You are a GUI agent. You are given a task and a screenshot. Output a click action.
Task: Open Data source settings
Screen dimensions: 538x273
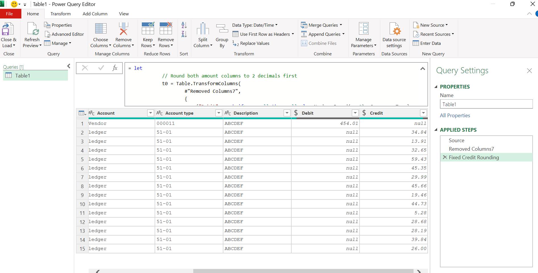[394, 35]
